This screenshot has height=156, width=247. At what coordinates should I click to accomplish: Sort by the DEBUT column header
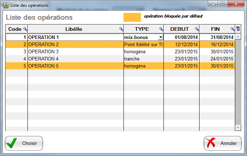click(179, 29)
